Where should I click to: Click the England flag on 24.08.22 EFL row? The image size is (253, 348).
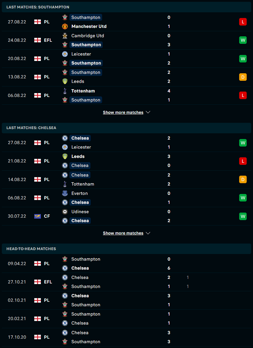tap(38, 40)
